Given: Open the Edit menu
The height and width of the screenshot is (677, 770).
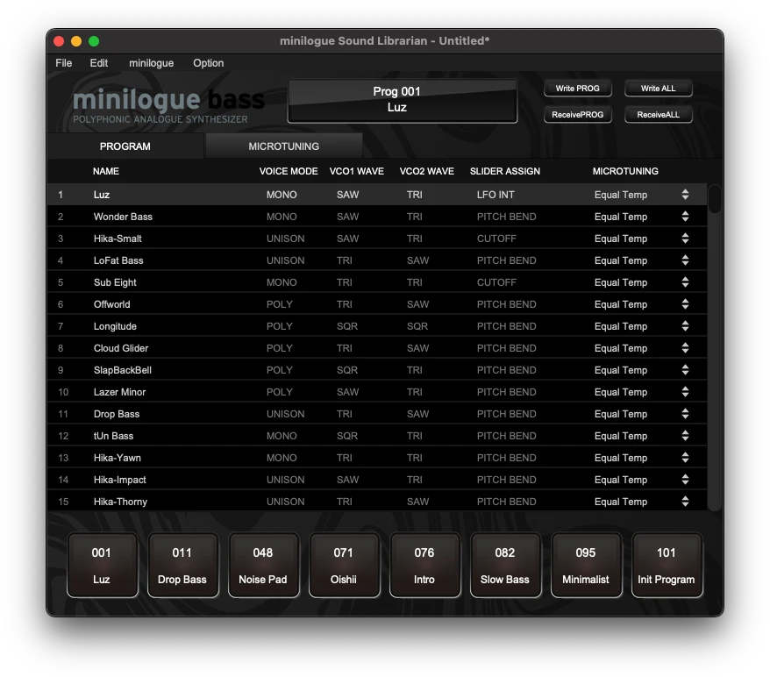Looking at the screenshot, I should tap(99, 63).
